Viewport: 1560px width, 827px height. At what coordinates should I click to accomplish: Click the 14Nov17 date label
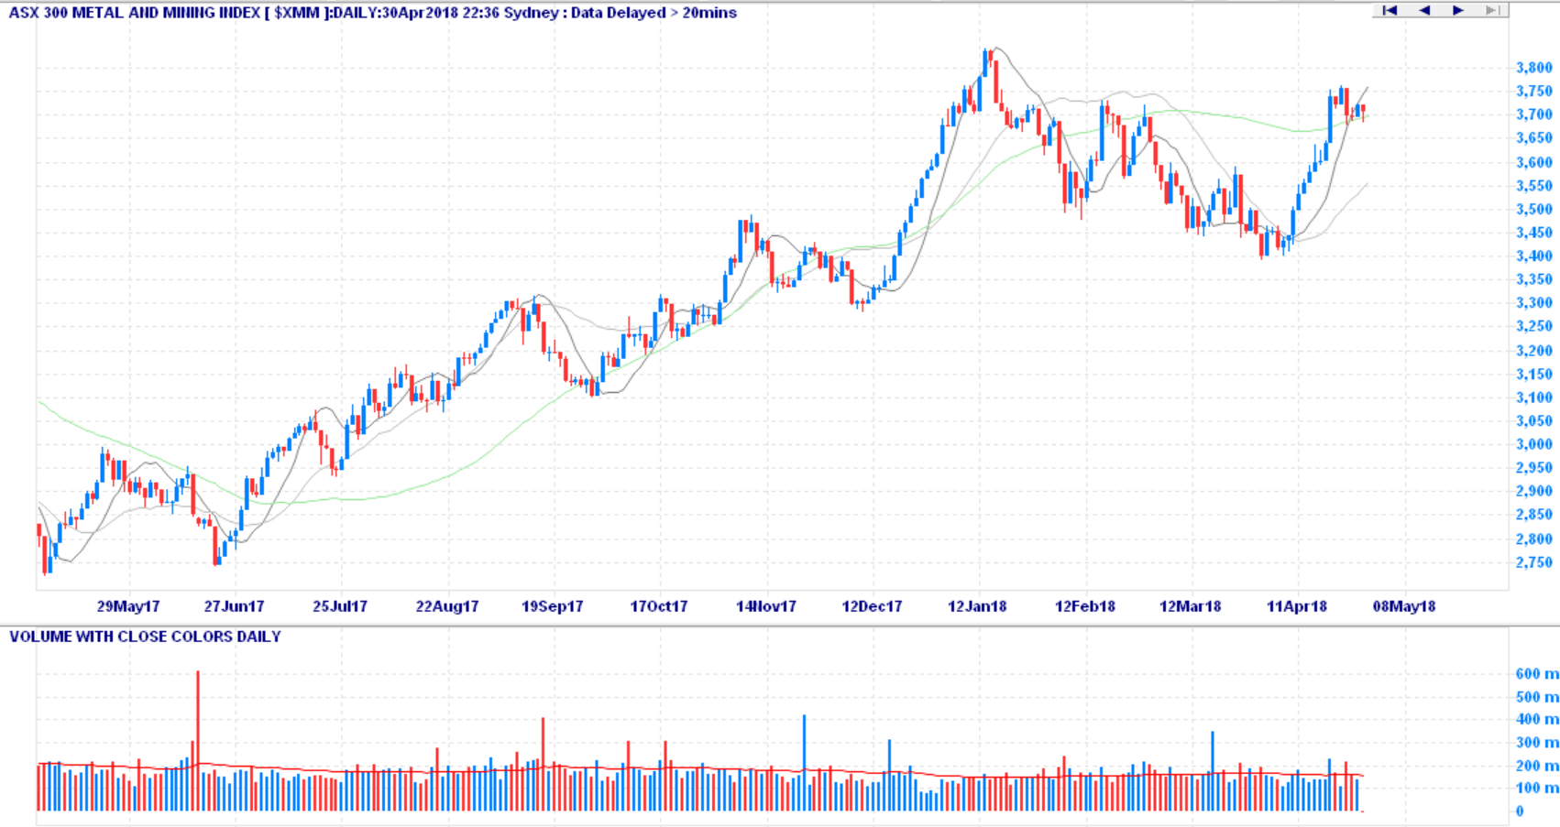765,606
